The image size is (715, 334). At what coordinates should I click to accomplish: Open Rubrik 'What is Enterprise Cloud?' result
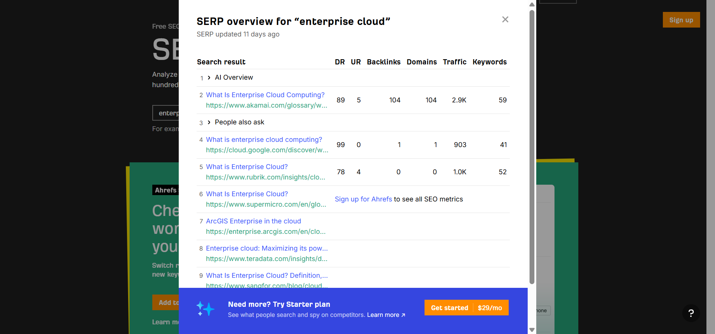pos(247,167)
